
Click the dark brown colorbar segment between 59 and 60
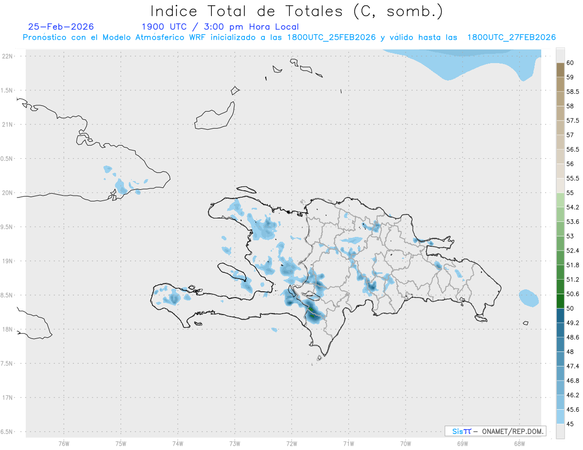tap(560, 70)
